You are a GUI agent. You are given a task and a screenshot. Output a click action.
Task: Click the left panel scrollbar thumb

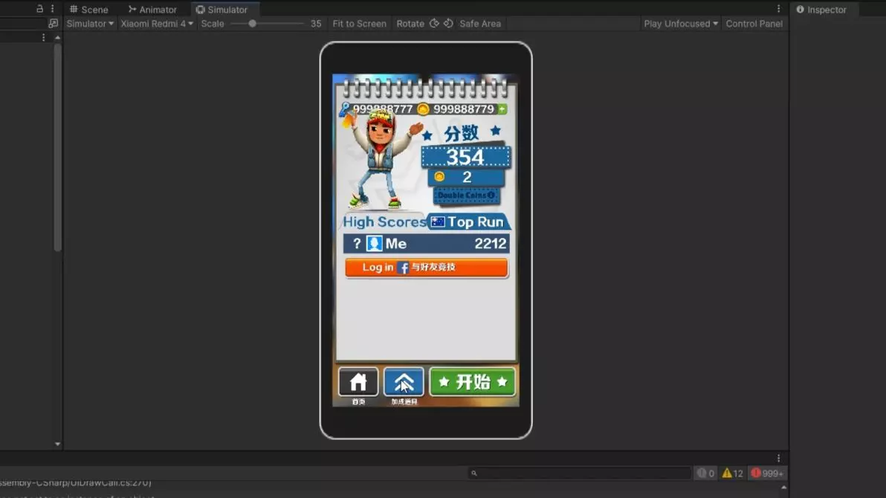click(x=58, y=147)
